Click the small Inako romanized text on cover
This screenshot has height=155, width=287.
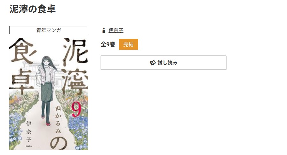pyautogui.click(x=29, y=146)
